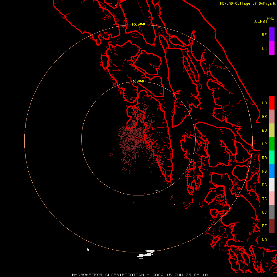Click the ND legend label
Viewport: 277px width, 277px height.
coord(264,239)
